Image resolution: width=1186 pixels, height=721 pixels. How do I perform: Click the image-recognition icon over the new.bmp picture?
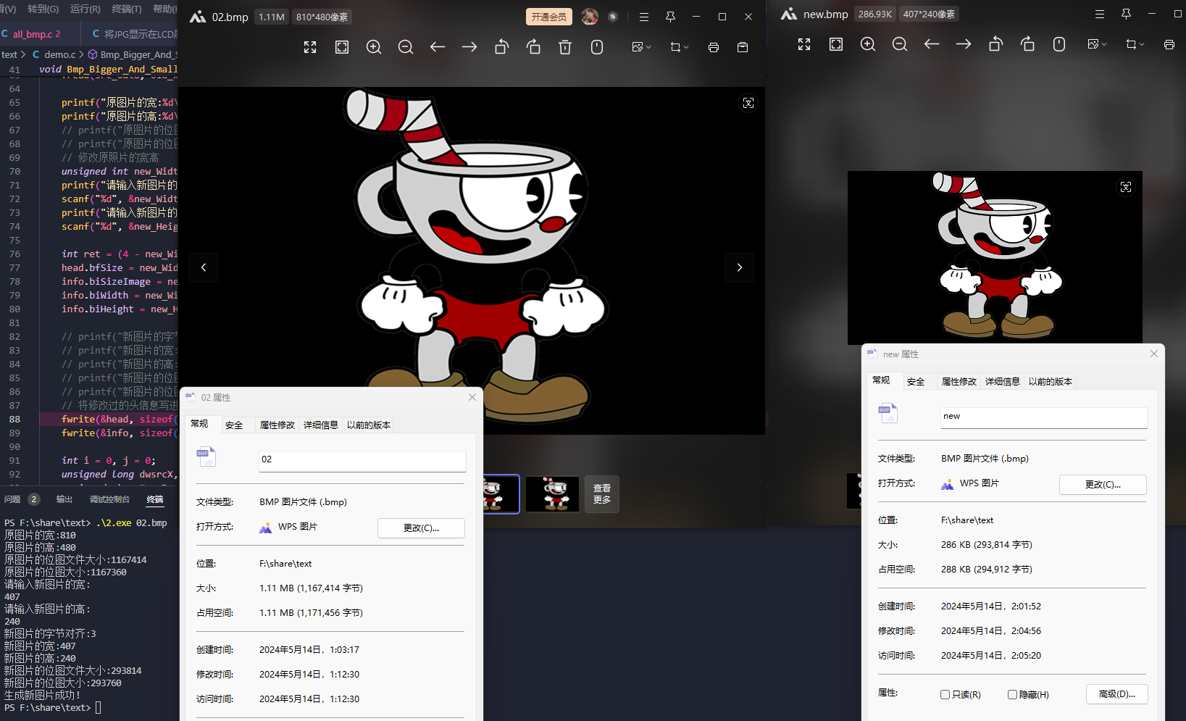coord(1126,188)
